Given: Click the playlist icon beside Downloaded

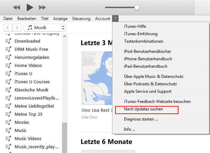Looking at the screenshot, I should click(x=8, y=41).
